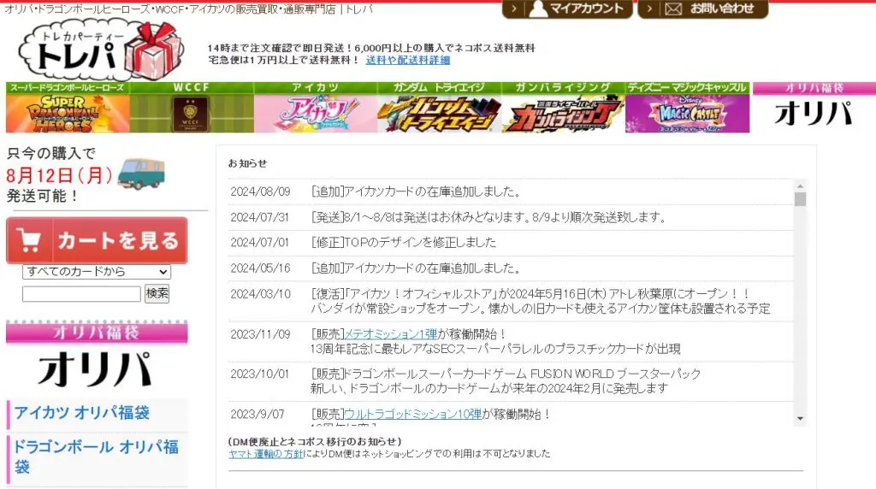The image size is (876, 489).
Task: Open the ウルトラゴッドミッション10弾 link
Action: tap(413, 415)
